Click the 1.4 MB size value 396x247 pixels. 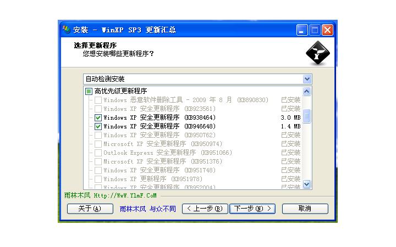(x=290, y=127)
